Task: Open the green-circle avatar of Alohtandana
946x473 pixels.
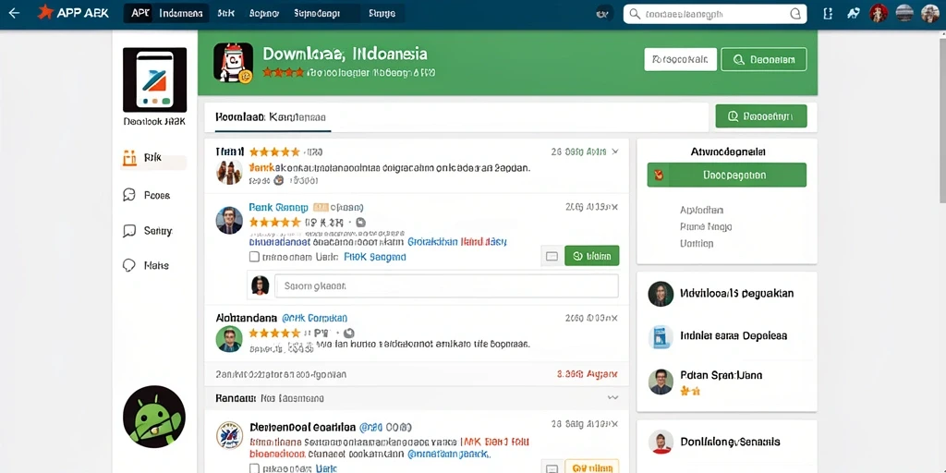Action: (229, 339)
